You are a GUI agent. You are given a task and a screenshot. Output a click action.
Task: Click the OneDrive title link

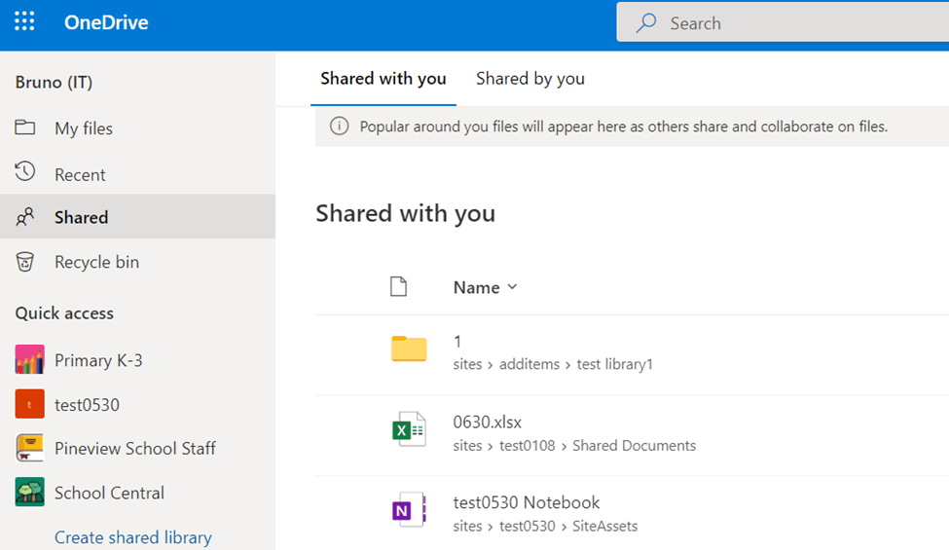click(x=106, y=22)
